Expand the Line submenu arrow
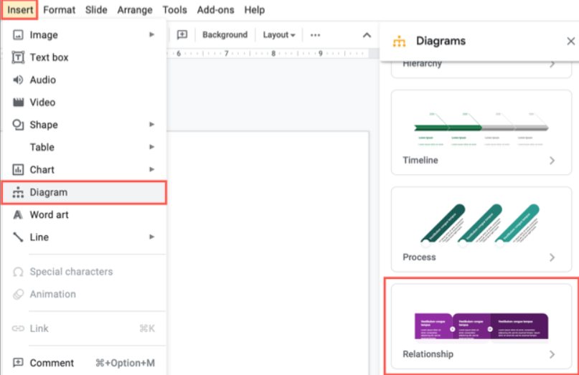The height and width of the screenshot is (375, 579). 151,237
